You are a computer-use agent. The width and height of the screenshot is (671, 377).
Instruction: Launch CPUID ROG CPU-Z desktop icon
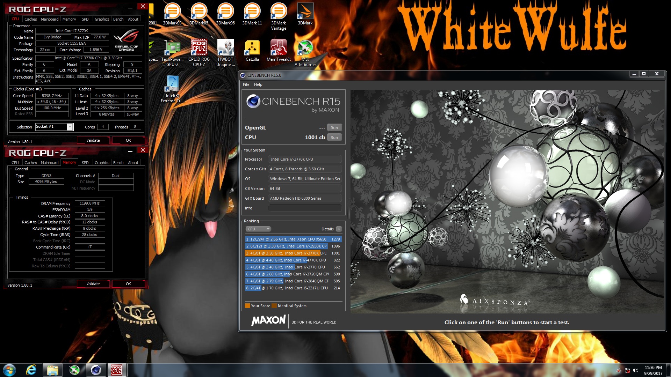tap(199, 53)
